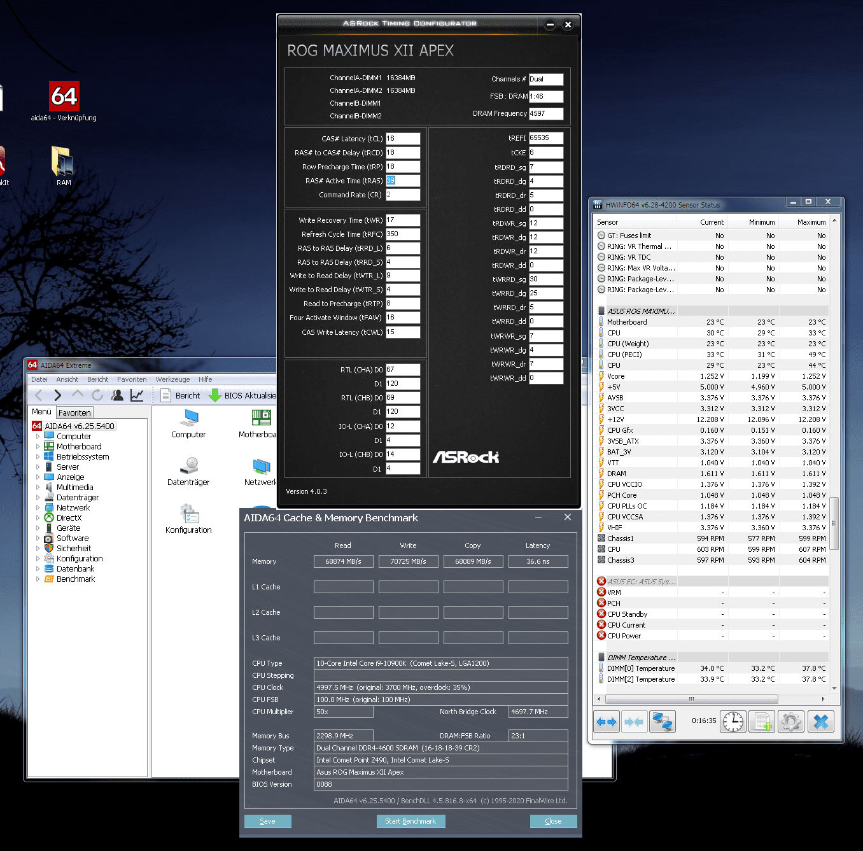Image resolution: width=863 pixels, height=851 pixels.
Task: Open the Favoriten menu in menu bar
Action: click(132, 379)
